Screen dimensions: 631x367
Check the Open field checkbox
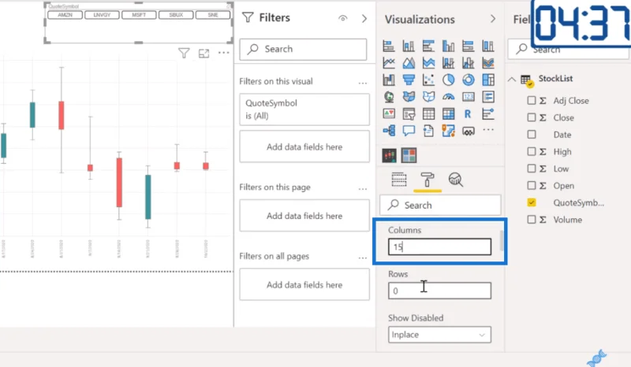pos(531,185)
